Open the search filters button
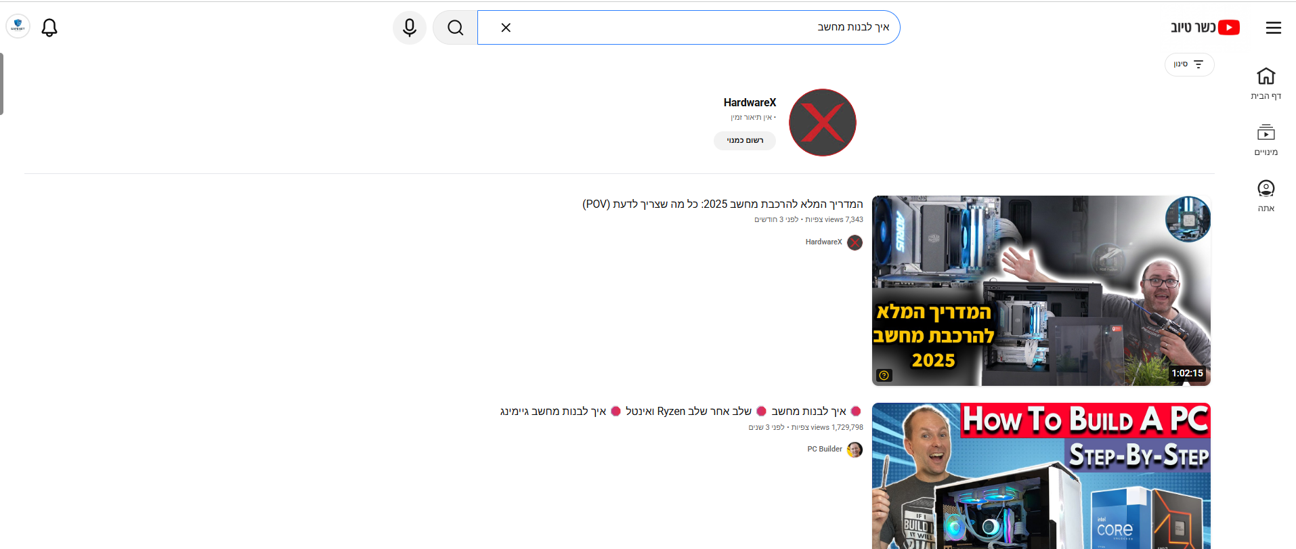The width and height of the screenshot is (1296, 549). click(x=1189, y=64)
